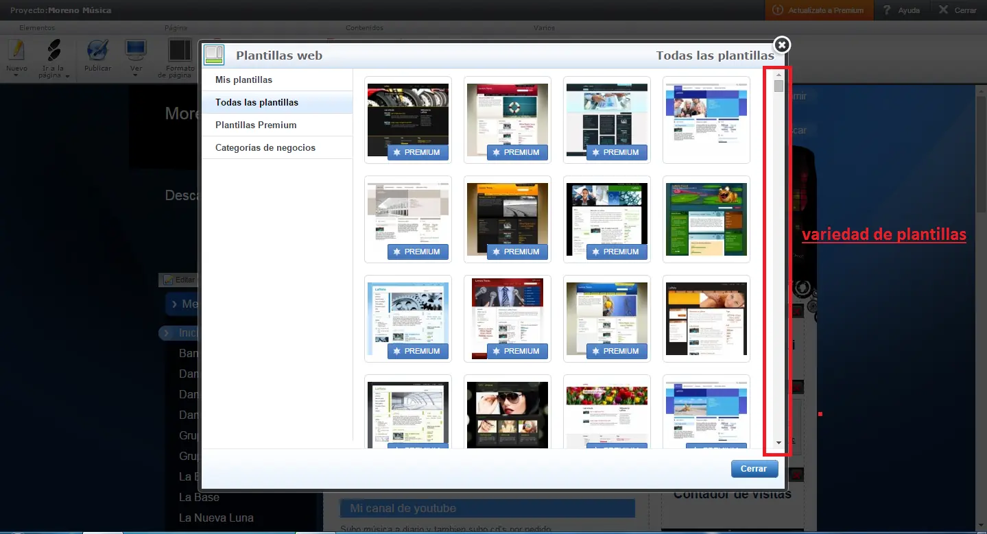Choose the sunglasses woman black template
The height and width of the screenshot is (534, 987).
(x=508, y=411)
